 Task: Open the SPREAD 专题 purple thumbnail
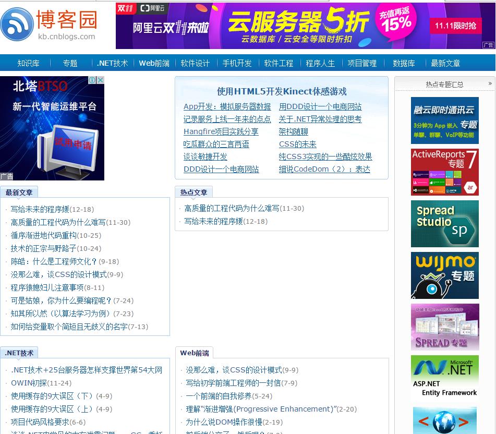pos(445,327)
